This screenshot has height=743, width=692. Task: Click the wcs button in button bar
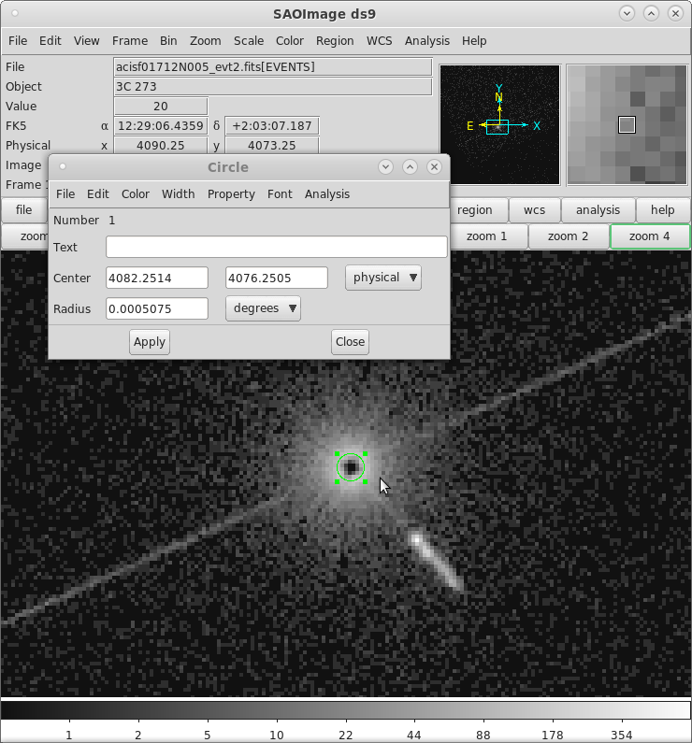(x=534, y=210)
